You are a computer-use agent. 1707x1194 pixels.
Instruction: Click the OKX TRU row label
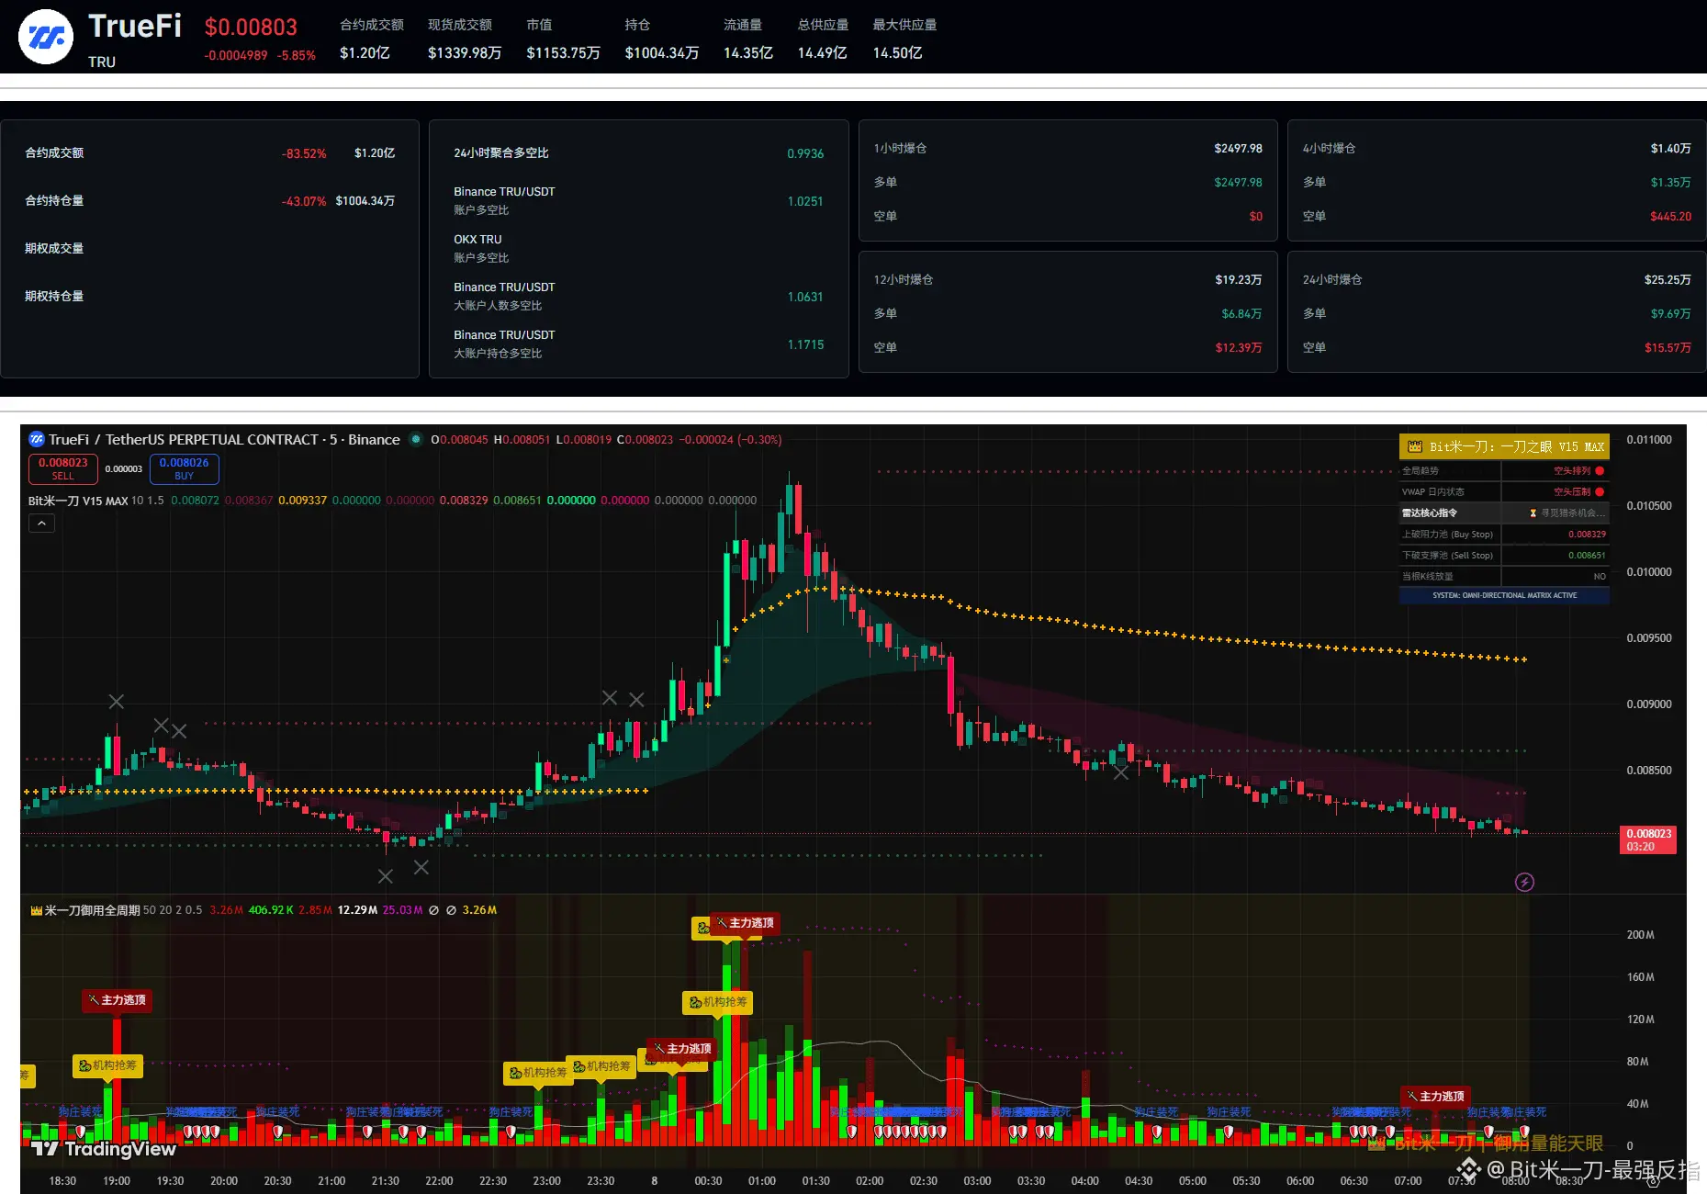click(x=477, y=240)
